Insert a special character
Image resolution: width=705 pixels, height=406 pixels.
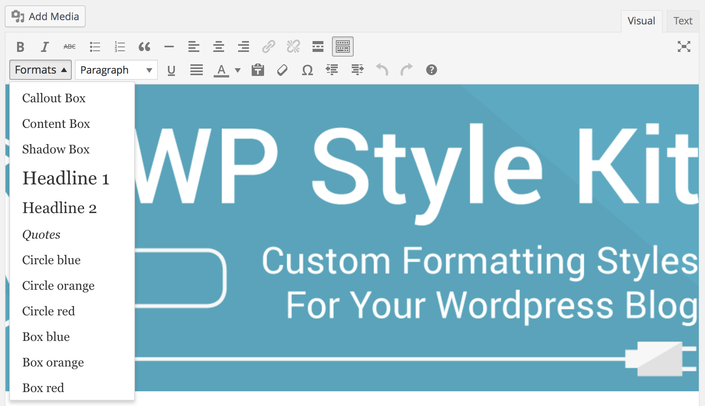click(308, 70)
